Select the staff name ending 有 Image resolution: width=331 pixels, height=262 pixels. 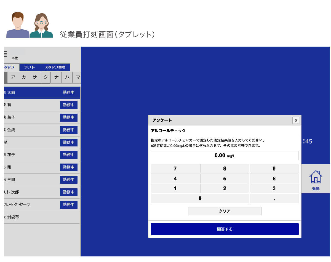(x=7, y=105)
